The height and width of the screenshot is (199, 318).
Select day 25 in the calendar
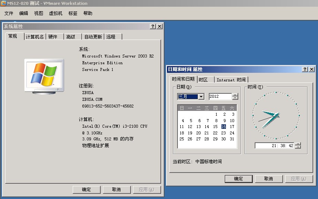(x=182, y=139)
